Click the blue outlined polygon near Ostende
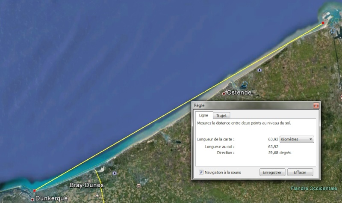342x203 pixels. pyautogui.click(x=245, y=84)
